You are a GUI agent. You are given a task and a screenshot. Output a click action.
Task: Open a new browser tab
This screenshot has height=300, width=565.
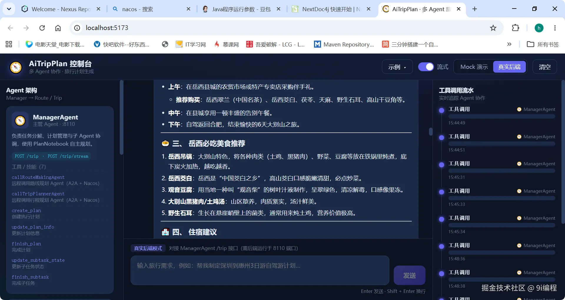tap(475, 9)
